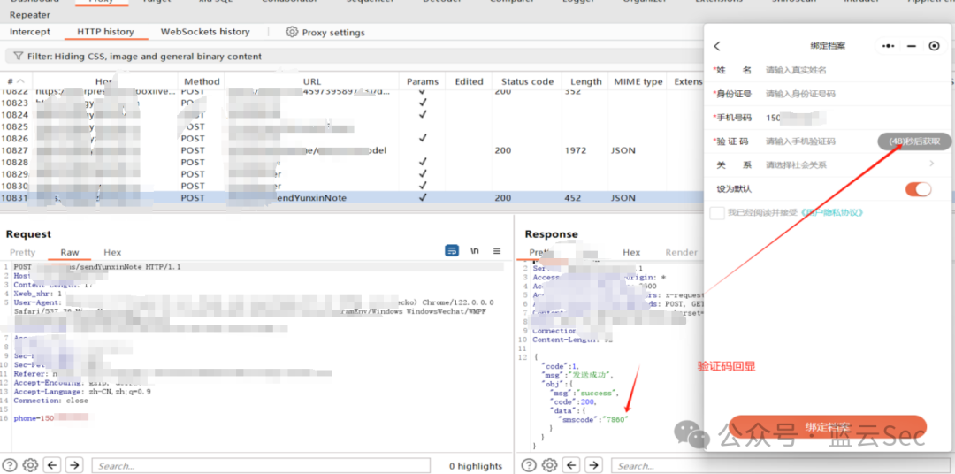Click the Accept-Language header line
Viewport: 955px width, 474px height.
pyautogui.click(x=81, y=392)
